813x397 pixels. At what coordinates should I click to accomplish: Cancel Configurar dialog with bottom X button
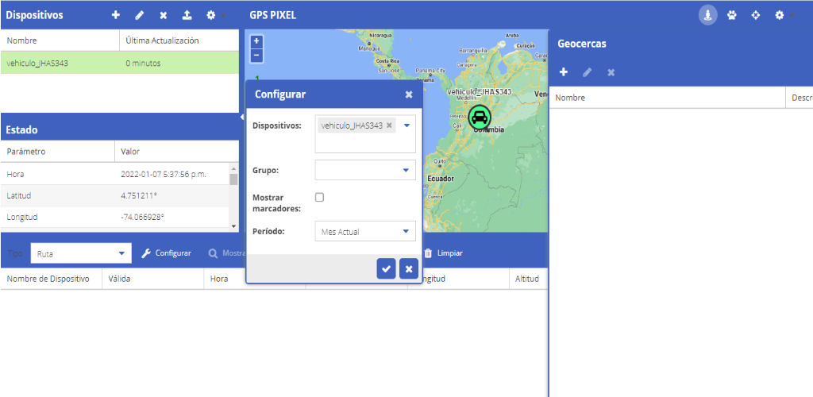(x=409, y=268)
